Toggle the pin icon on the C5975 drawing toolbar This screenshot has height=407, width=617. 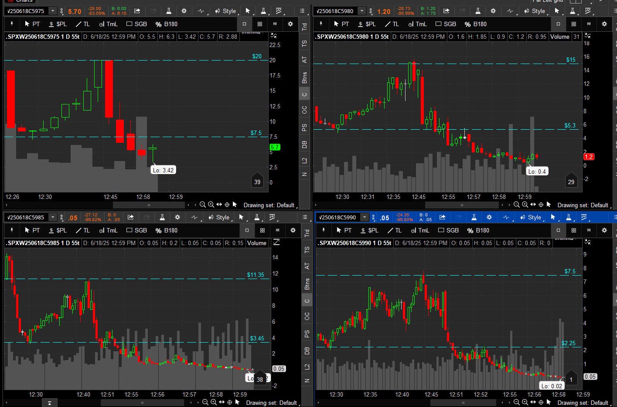tap(12, 24)
